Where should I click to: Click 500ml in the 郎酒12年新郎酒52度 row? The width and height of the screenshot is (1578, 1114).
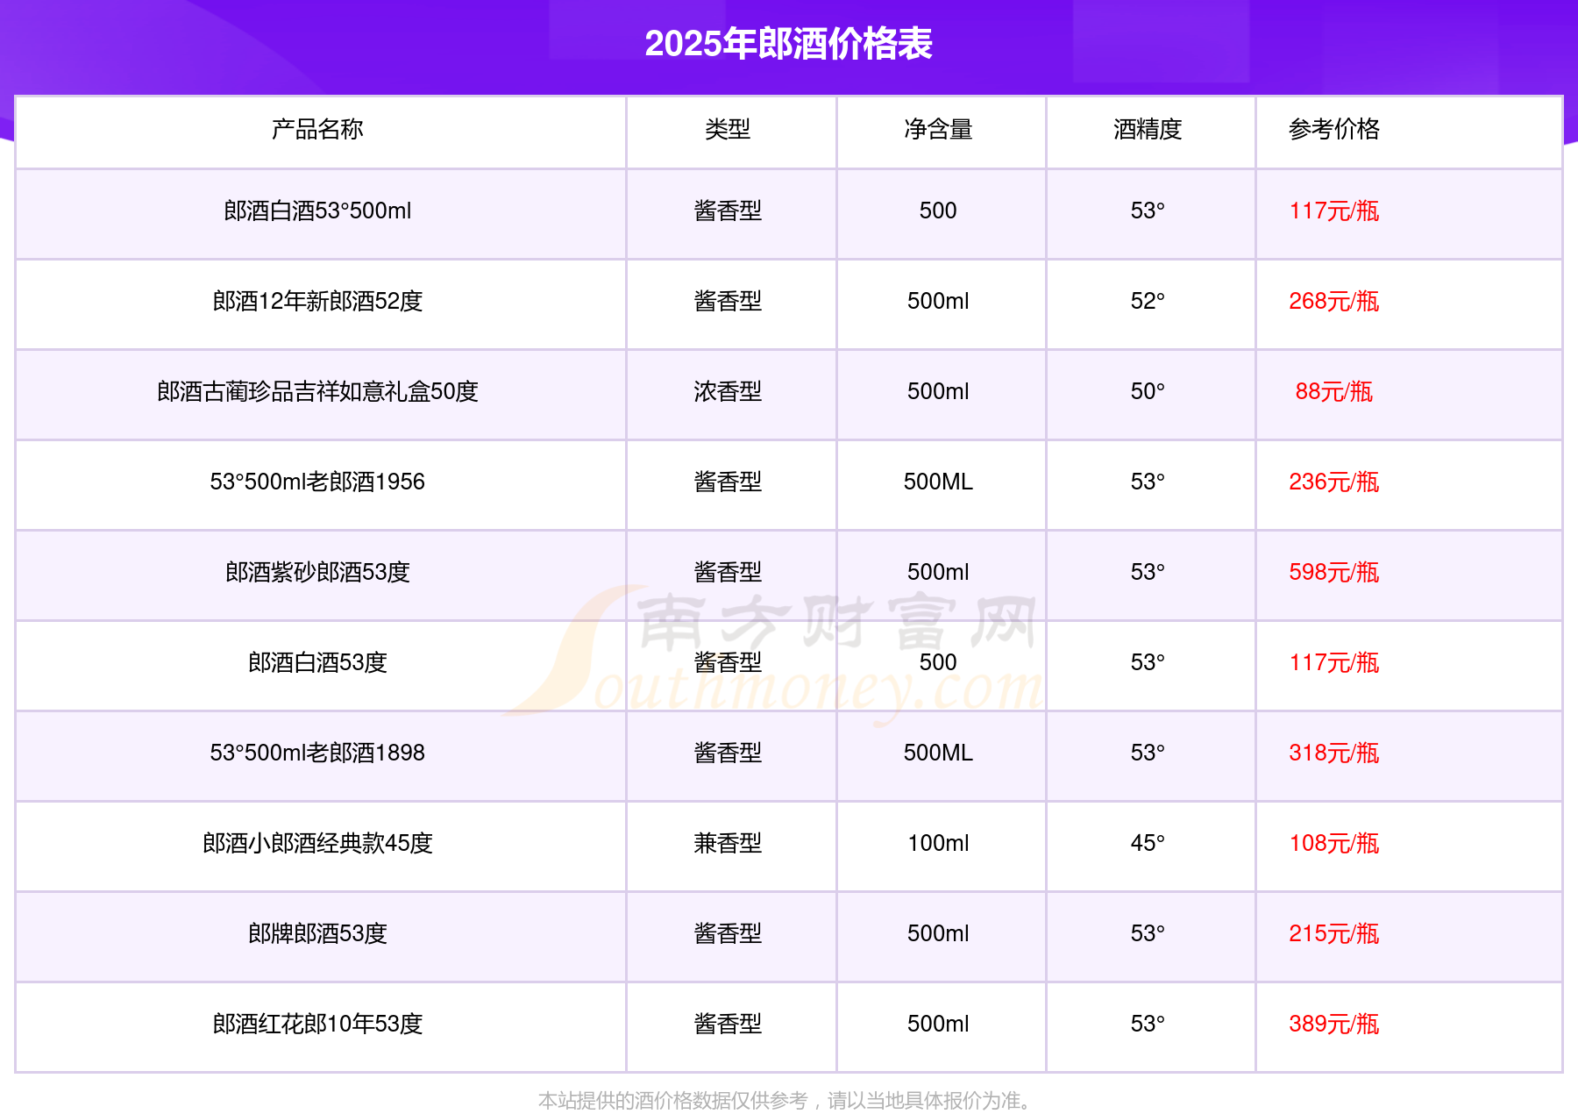tap(938, 302)
